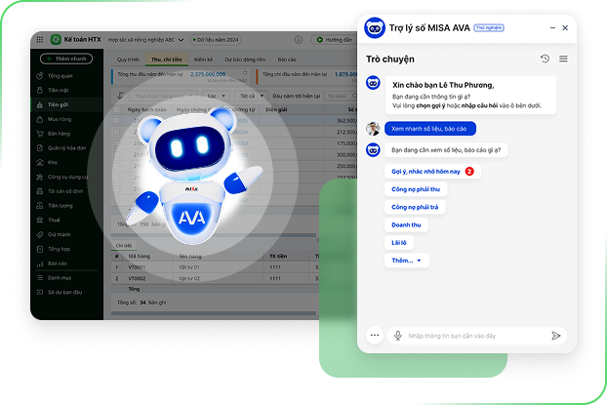Click the three-dots more options button
This screenshot has width=607, height=405.
pyautogui.click(x=374, y=336)
